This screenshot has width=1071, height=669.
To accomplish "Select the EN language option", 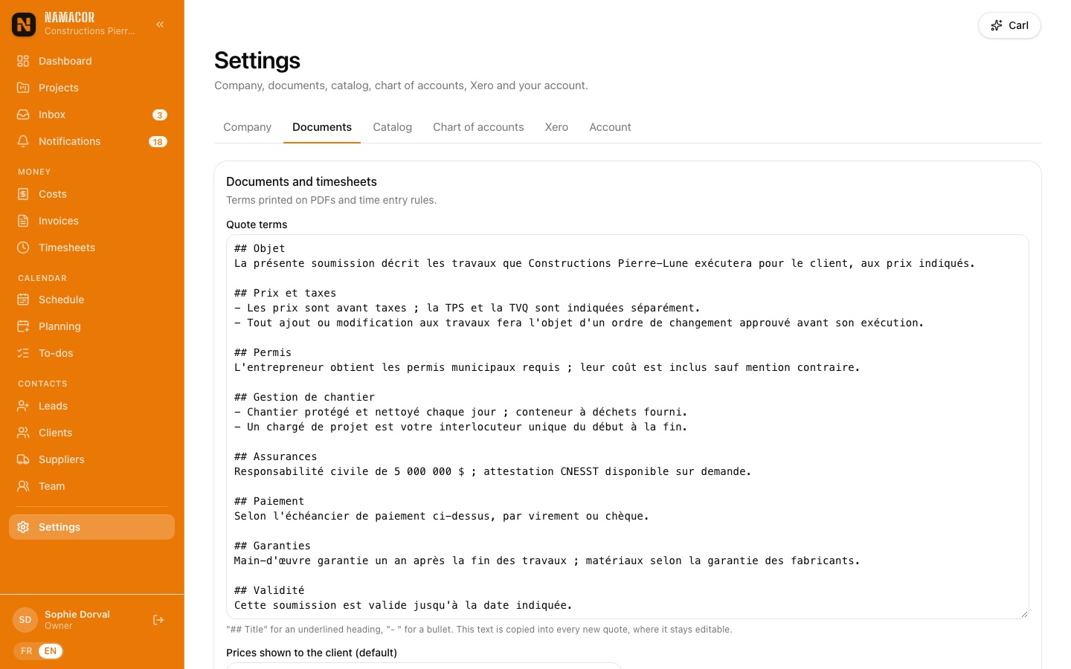I will point(51,651).
